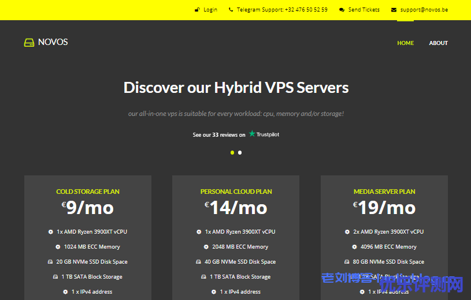Click the €19/mo price
The height and width of the screenshot is (300, 471).
coord(384,208)
